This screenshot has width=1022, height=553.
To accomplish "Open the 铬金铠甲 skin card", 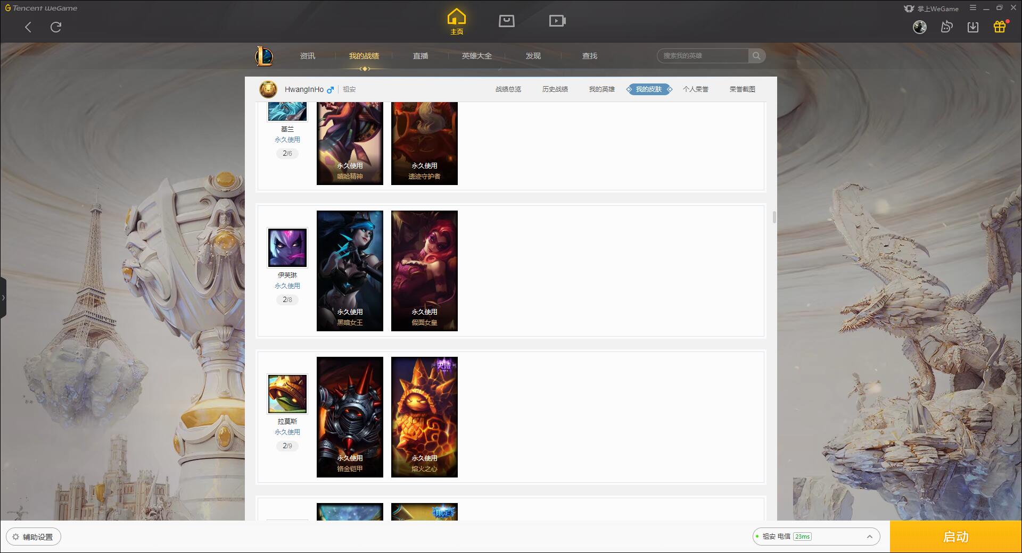I will (x=350, y=417).
